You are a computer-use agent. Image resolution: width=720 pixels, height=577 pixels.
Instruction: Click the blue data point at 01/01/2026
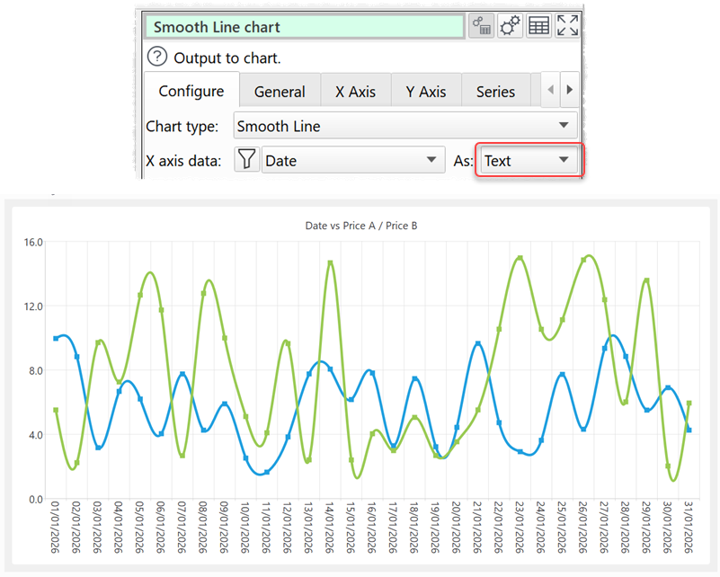click(56, 338)
